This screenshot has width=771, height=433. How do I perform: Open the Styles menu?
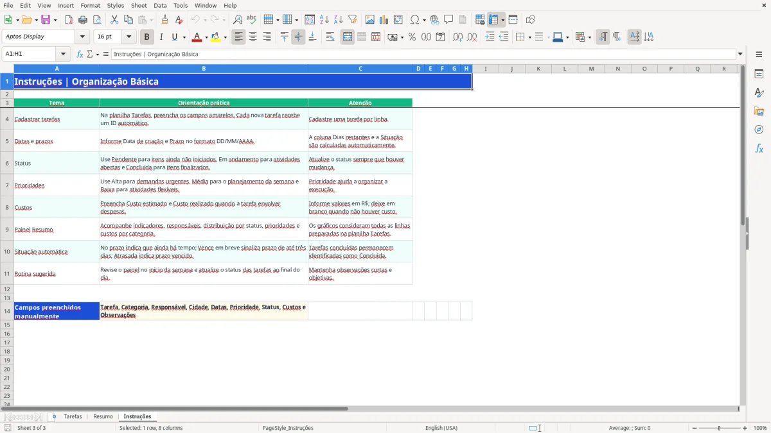116,5
